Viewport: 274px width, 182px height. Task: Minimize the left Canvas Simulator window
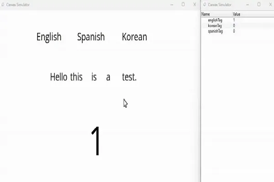click(x=172, y=5)
